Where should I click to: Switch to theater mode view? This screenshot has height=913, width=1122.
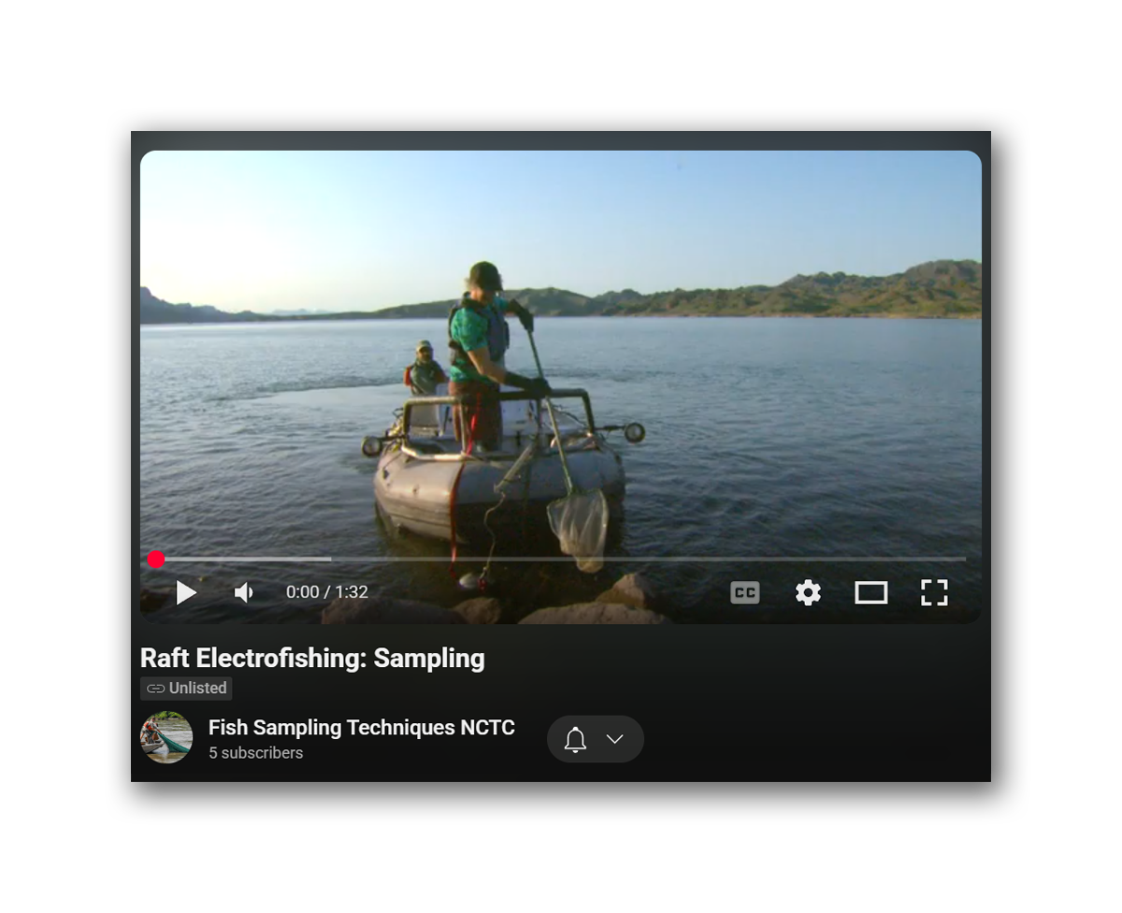click(871, 592)
